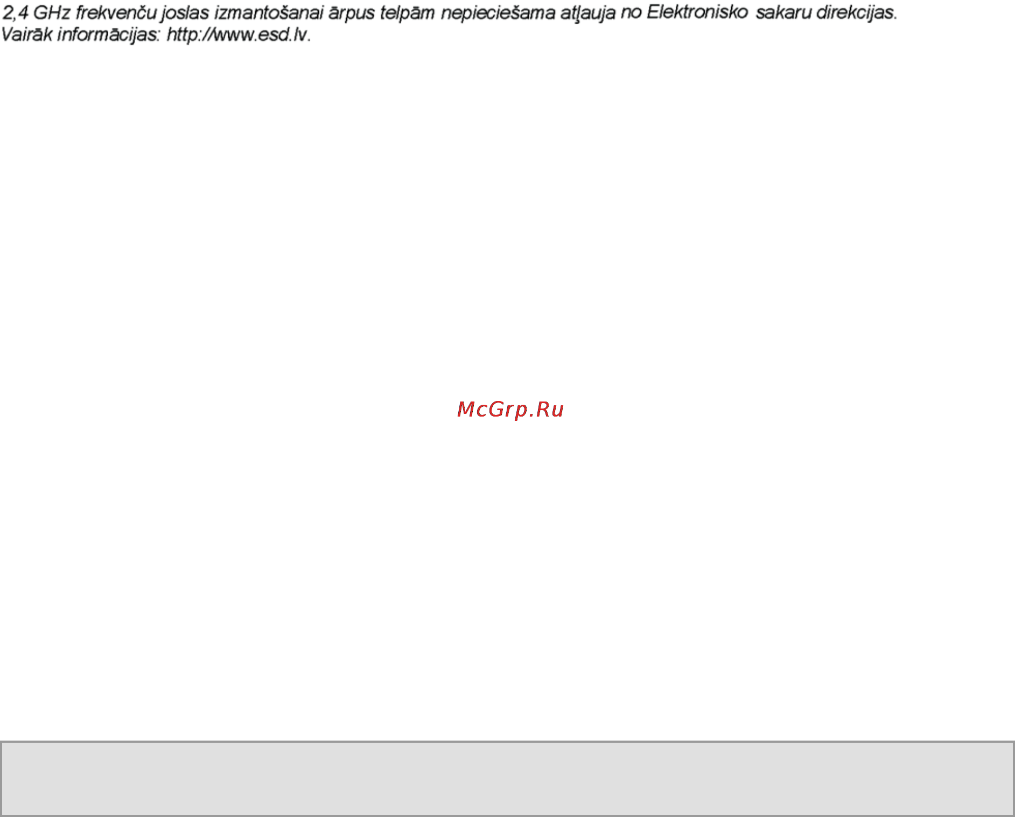The height and width of the screenshot is (817, 1015).
Task: Open the http://www.esd.lv link
Action: 237,35
